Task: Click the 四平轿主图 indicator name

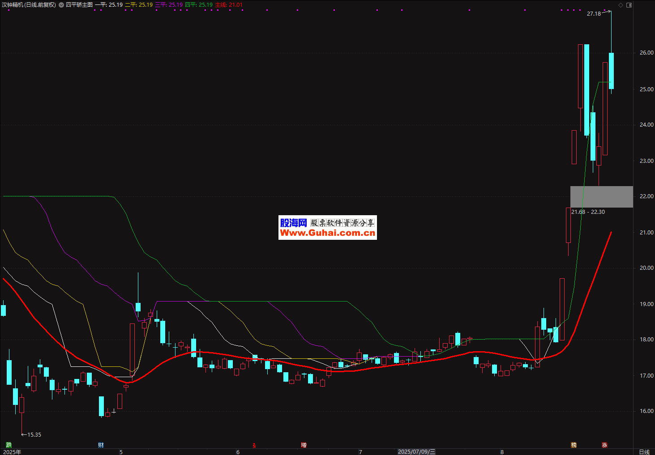Action: tap(79, 5)
